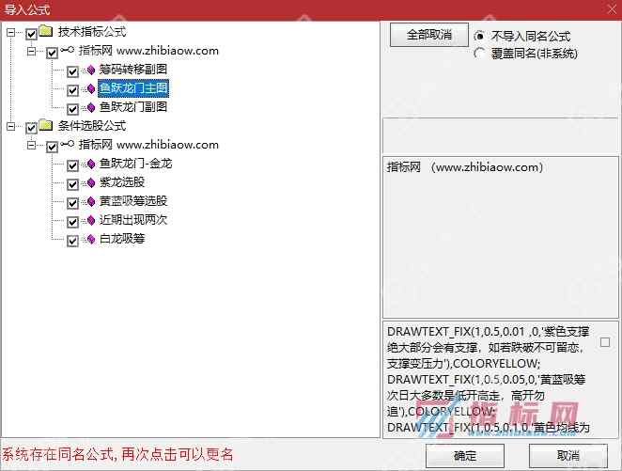Uncheck the 紫龙选股 checkbox
This screenshot has height=471, width=622.
point(72,184)
